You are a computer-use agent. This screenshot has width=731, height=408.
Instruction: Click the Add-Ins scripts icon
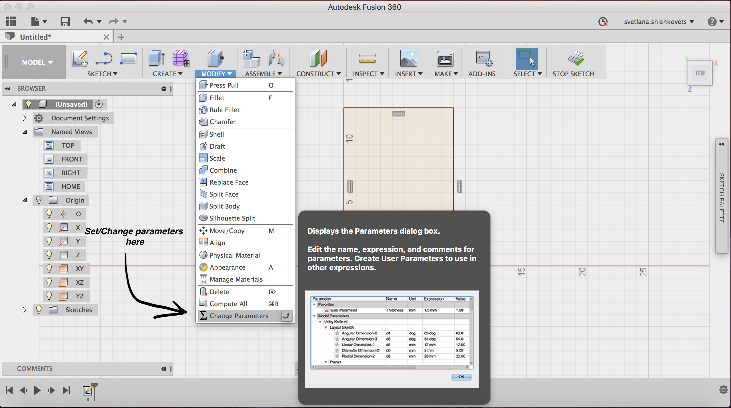pos(484,59)
